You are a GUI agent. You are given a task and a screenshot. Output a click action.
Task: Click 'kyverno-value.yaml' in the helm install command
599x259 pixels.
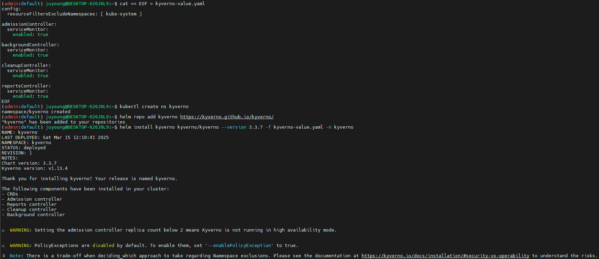point(298,127)
